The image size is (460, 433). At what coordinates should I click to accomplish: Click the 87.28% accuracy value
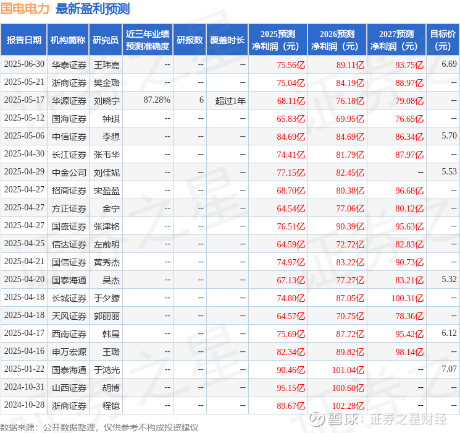(157, 100)
